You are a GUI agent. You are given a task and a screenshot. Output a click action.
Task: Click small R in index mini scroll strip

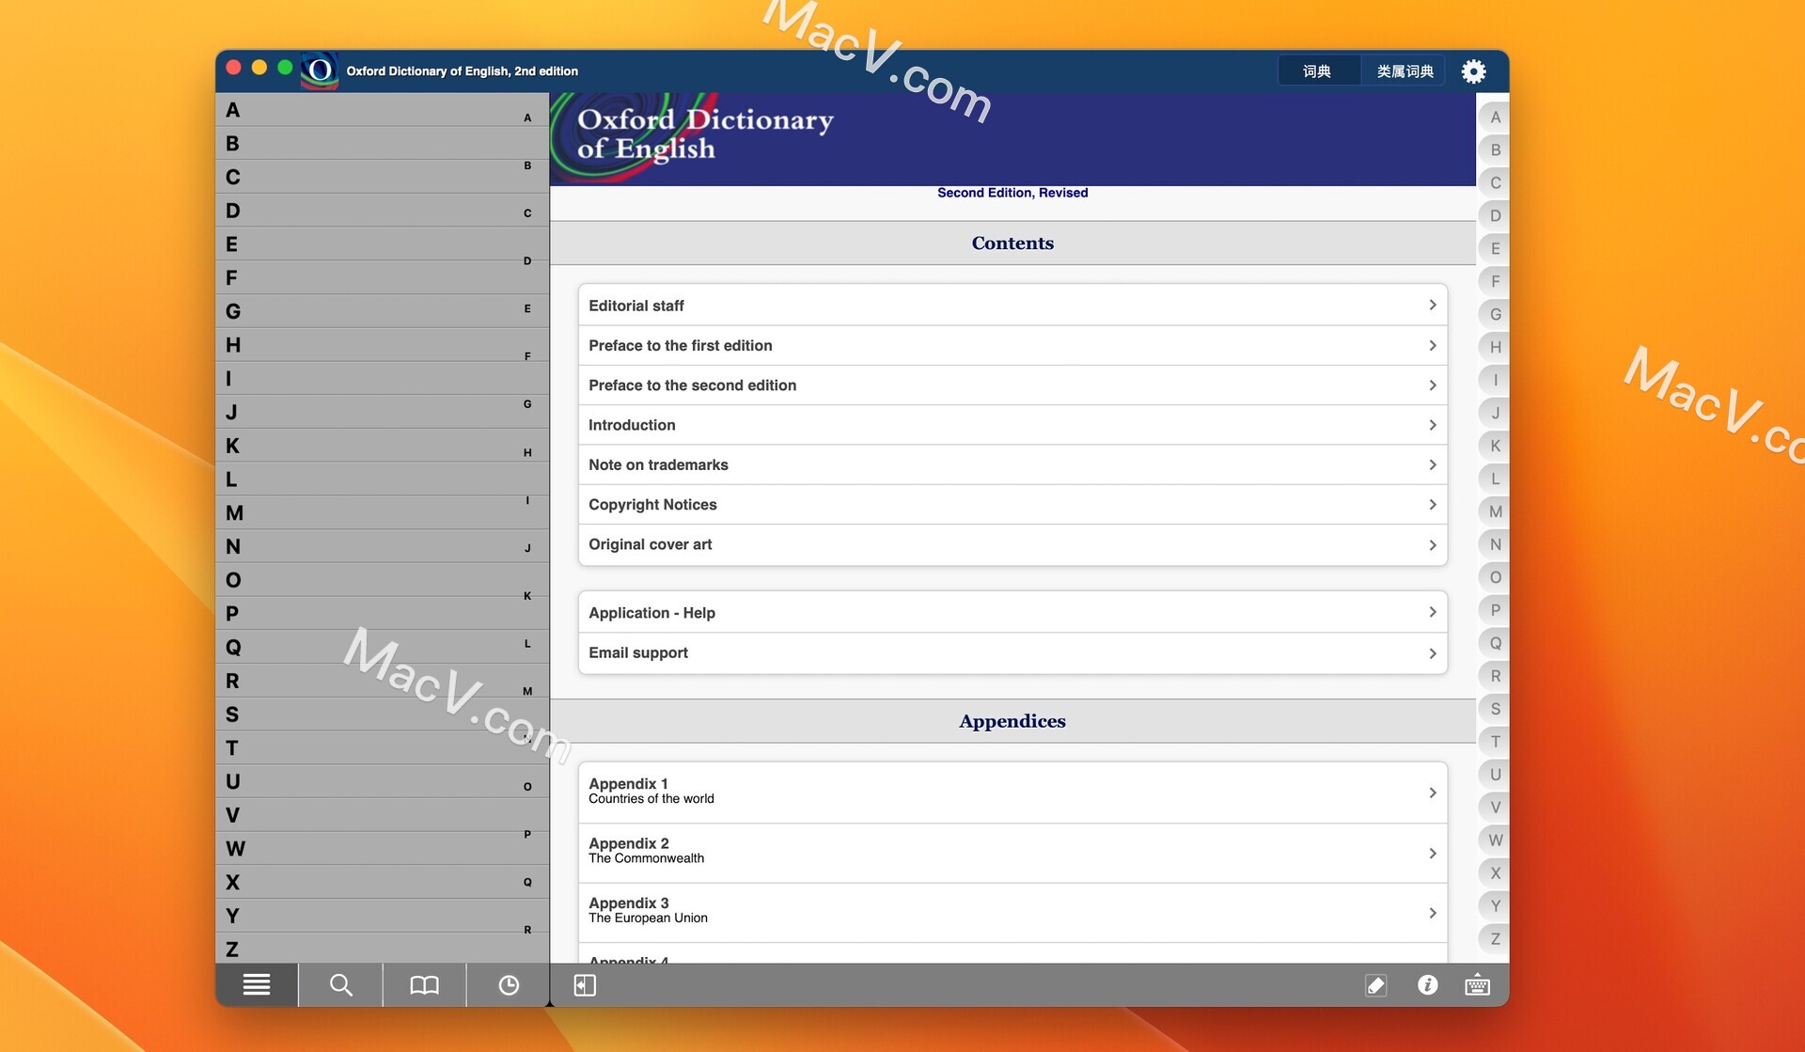(x=527, y=930)
